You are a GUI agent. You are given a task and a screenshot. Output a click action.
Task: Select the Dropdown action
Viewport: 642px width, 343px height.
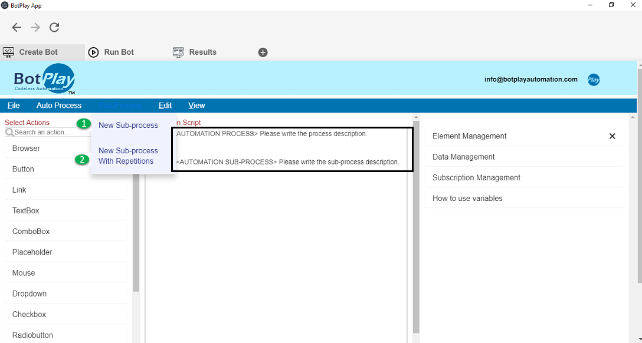pos(66,294)
